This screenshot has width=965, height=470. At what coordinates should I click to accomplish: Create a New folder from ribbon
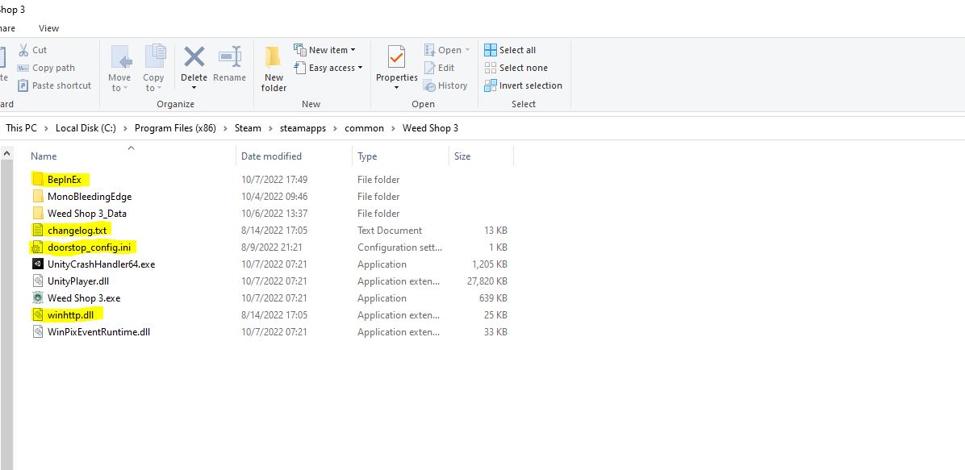[x=274, y=69]
